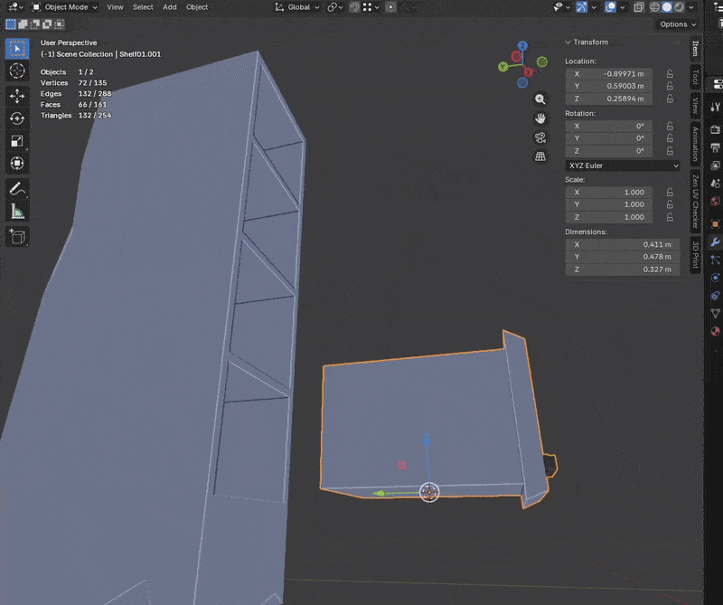Pick the Measure tool

(x=17, y=212)
